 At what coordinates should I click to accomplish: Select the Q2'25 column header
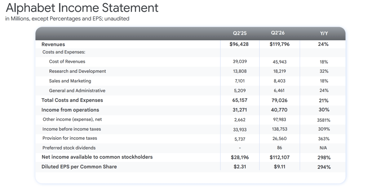(x=240, y=33)
